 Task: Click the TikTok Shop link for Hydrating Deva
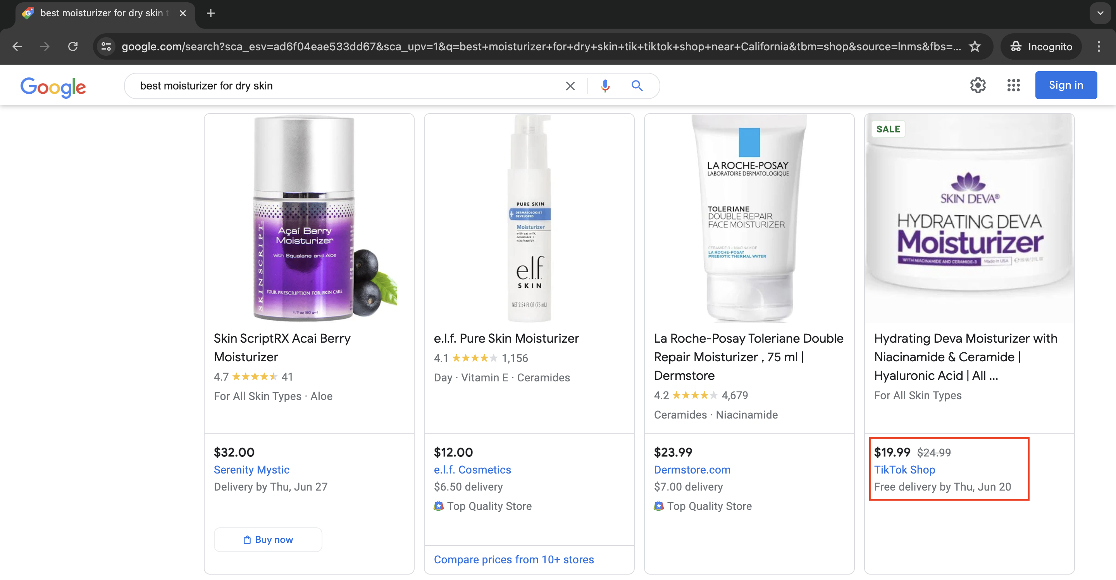pos(903,469)
